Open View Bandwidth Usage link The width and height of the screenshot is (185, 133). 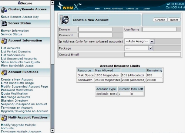17,65
